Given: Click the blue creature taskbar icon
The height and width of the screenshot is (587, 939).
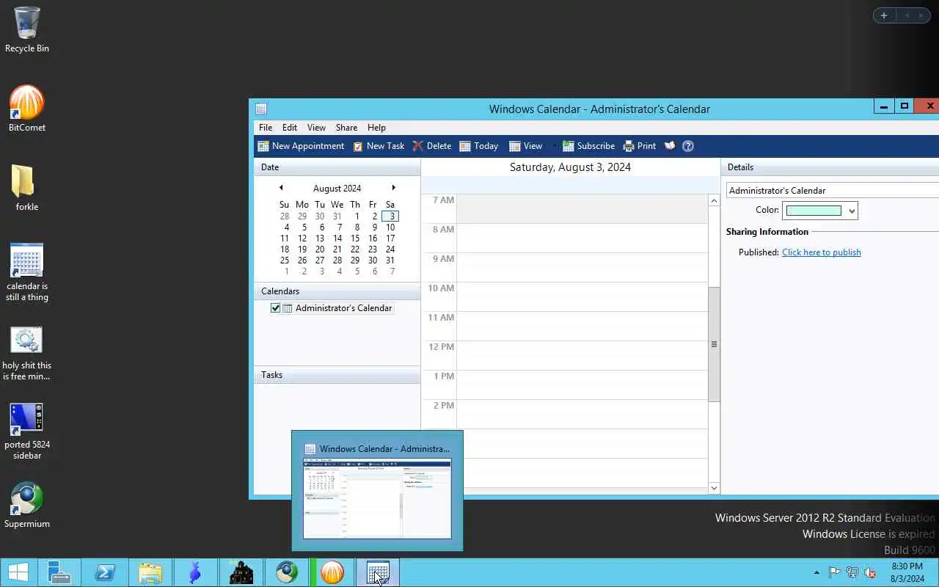Looking at the screenshot, I should 195,572.
